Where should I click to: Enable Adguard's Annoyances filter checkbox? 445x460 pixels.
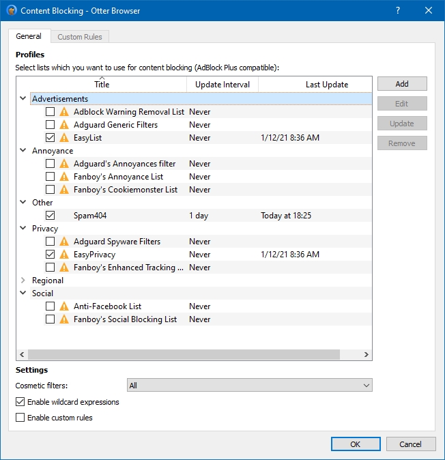click(x=50, y=164)
